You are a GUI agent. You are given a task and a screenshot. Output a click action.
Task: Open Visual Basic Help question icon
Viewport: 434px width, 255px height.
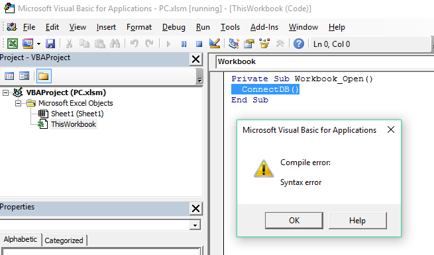pyautogui.click(x=299, y=44)
